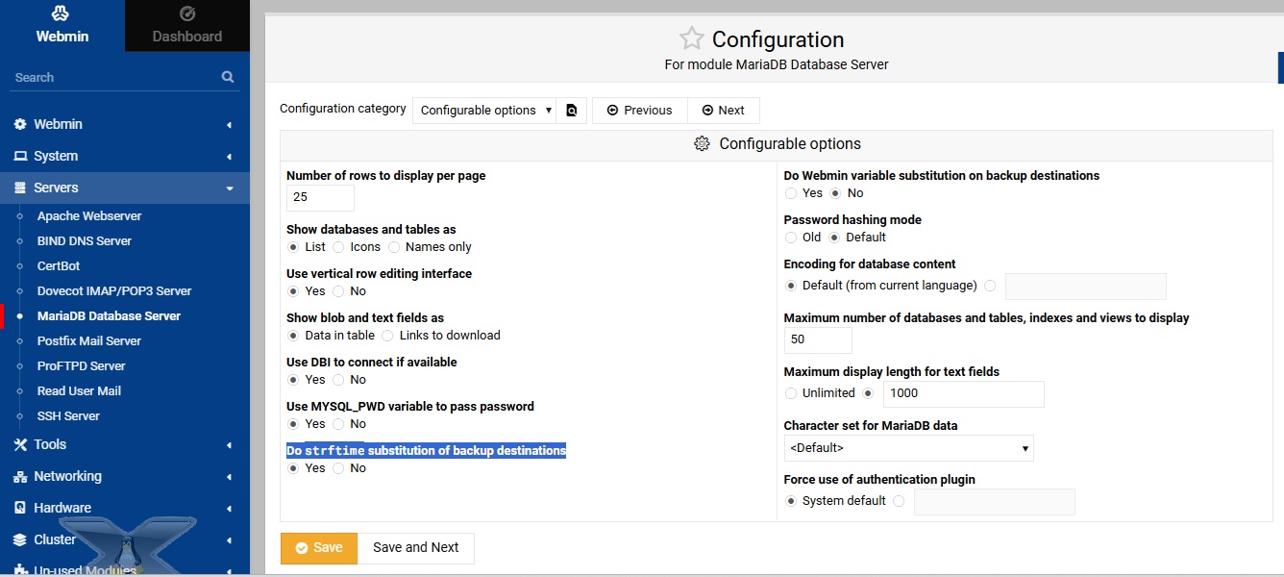
Task: Click the Hardware icon in sidebar
Action: coord(20,508)
